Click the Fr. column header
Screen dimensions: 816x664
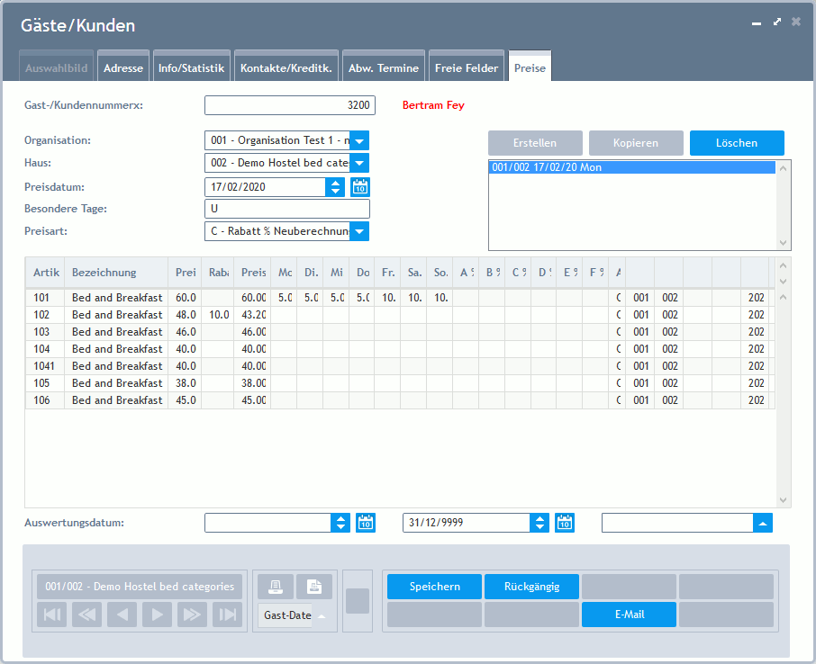(387, 273)
